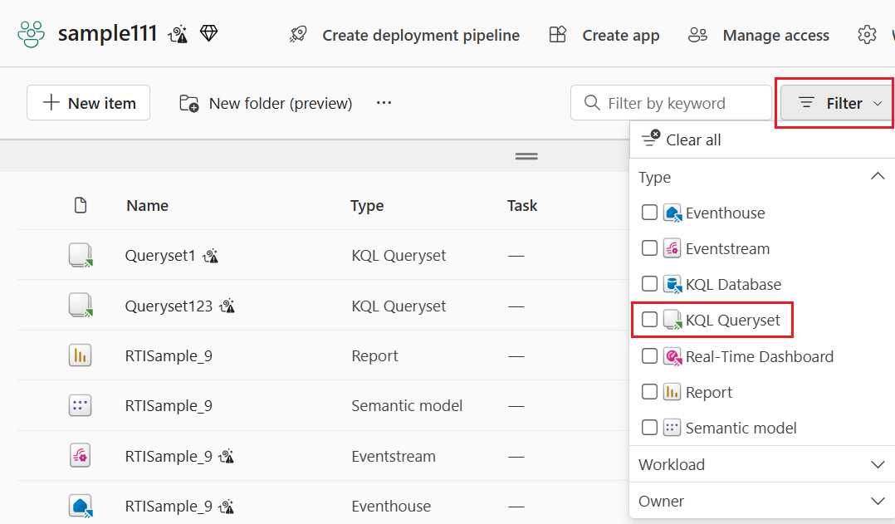Expand the Owner filter section
Viewport: 895px width, 524px height.
tap(762, 502)
